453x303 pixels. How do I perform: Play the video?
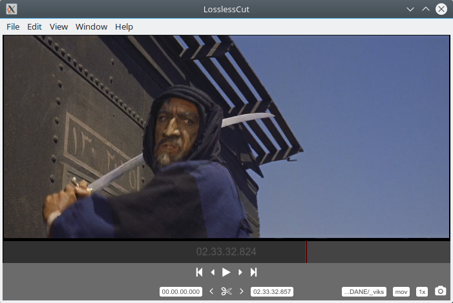(x=226, y=272)
